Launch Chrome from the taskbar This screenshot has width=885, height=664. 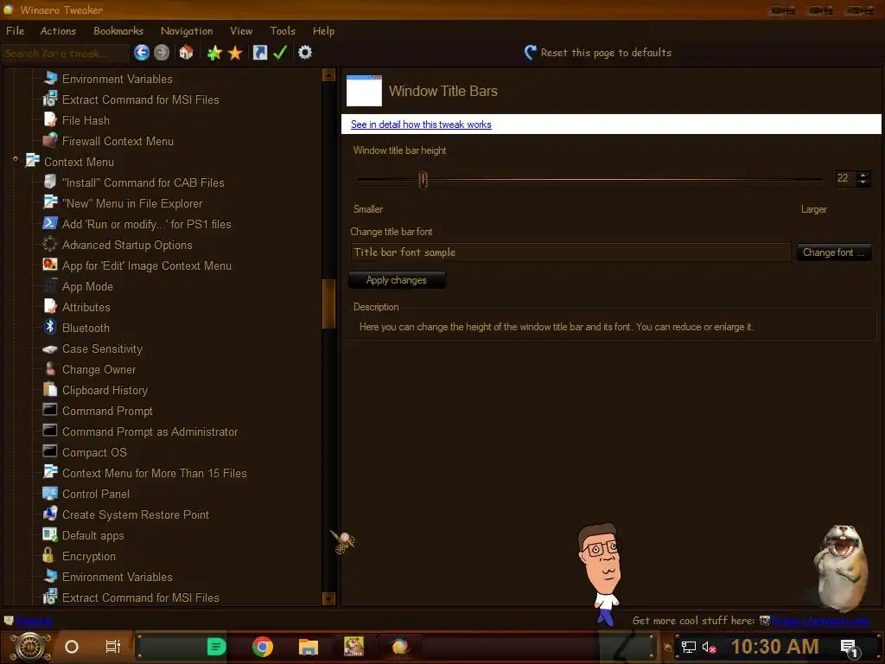click(x=263, y=647)
